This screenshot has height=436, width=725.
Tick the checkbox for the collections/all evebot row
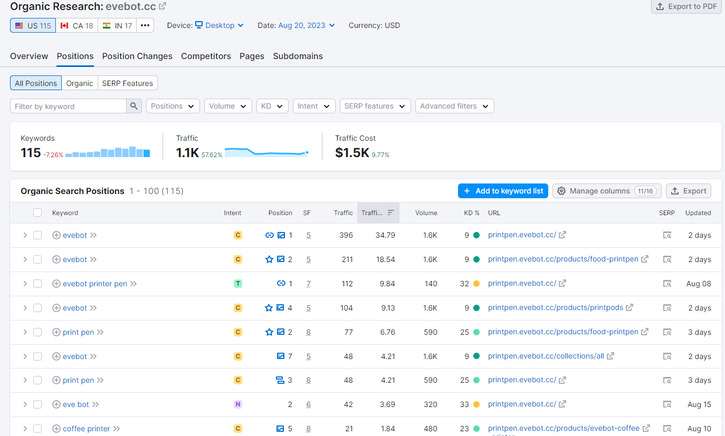click(37, 356)
